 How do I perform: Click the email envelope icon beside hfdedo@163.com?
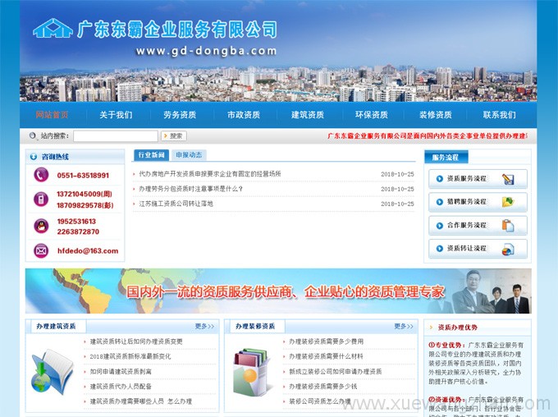(41, 250)
